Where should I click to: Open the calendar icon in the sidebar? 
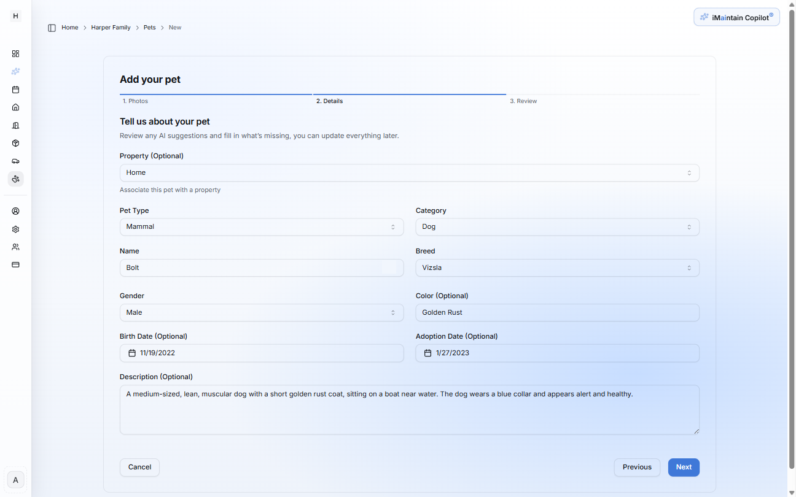pos(15,89)
